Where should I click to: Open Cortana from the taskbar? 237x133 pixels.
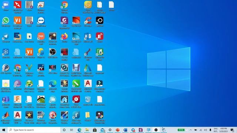pyautogui.click(x=64, y=130)
